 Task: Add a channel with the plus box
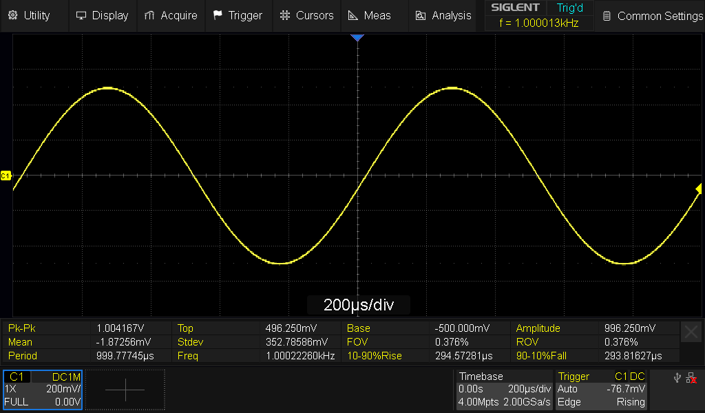[x=125, y=390]
